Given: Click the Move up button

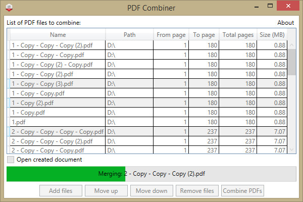Looking at the screenshot, I should tap(106, 191).
